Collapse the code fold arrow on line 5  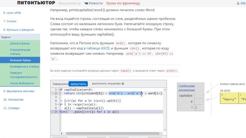point(58,104)
